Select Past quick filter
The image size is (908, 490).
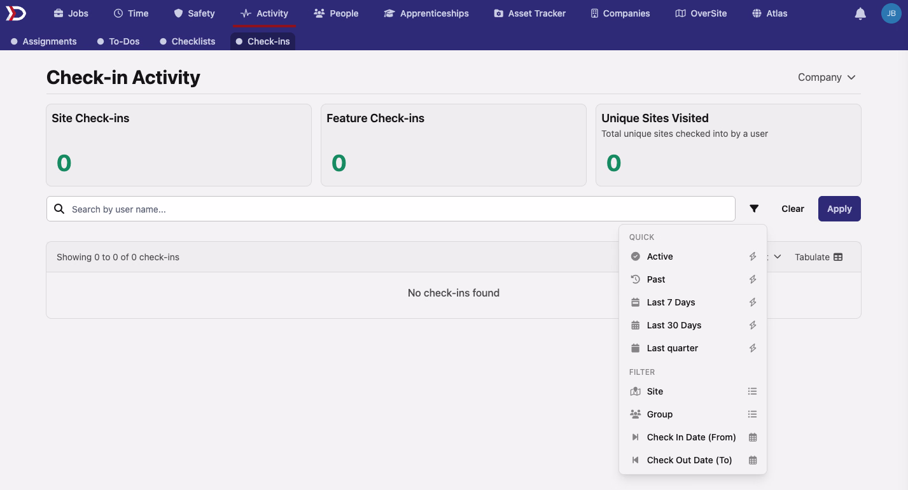pos(693,279)
